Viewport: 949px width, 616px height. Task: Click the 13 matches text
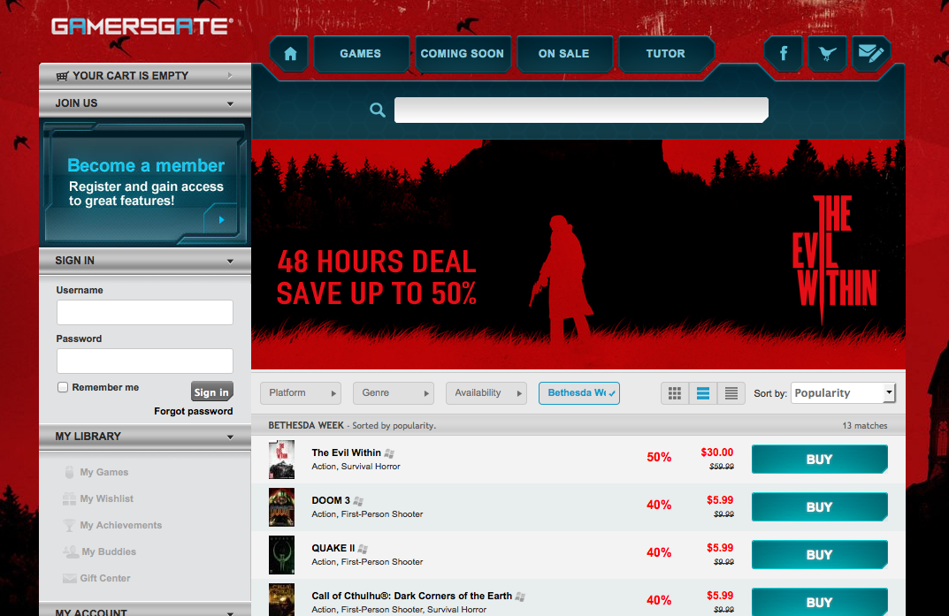pyautogui.click(x=865, y=426)
